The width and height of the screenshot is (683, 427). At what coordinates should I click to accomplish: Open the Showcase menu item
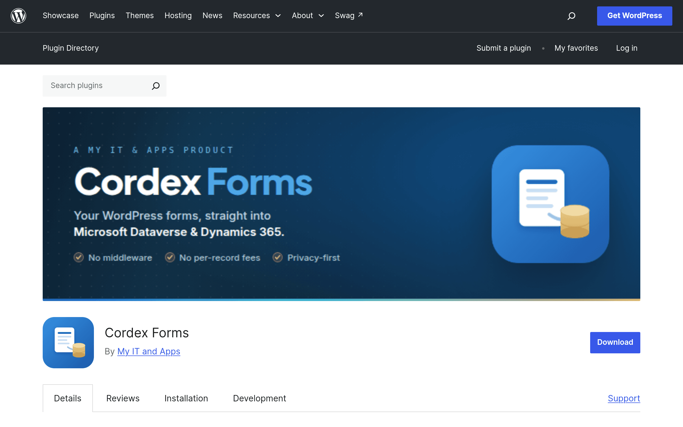61,15
